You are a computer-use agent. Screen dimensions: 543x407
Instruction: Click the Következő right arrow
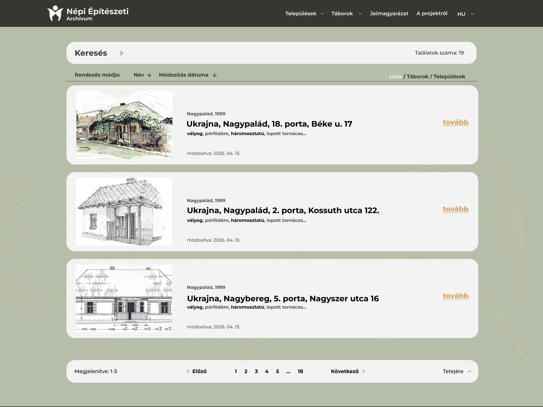click(x=363, y=371)
